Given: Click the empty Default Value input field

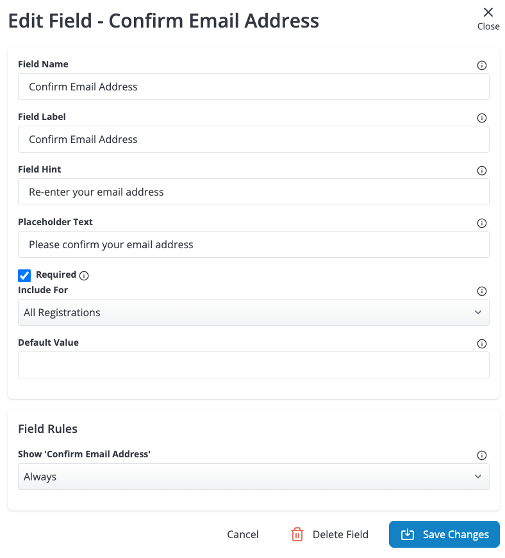Looking at the screenshot, I should point(254,365).
